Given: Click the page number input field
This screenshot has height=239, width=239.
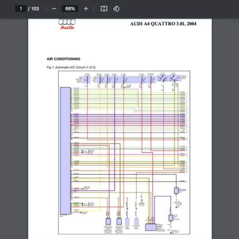Looking at the screenshot, I should coord(21,9).
